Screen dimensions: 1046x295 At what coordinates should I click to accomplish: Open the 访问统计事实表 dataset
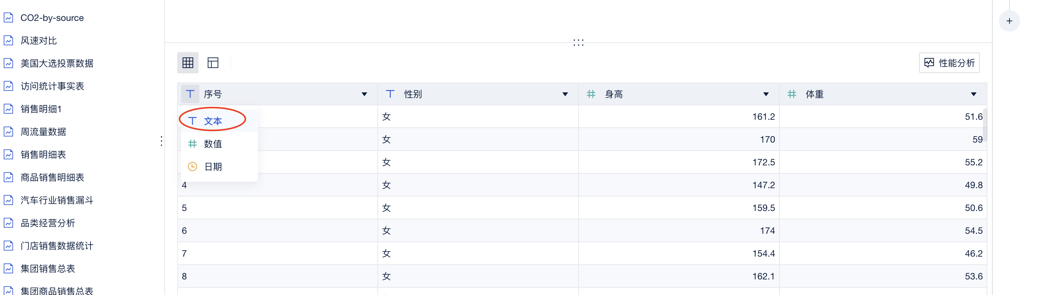pyautogui.click(x=52, y=86)
